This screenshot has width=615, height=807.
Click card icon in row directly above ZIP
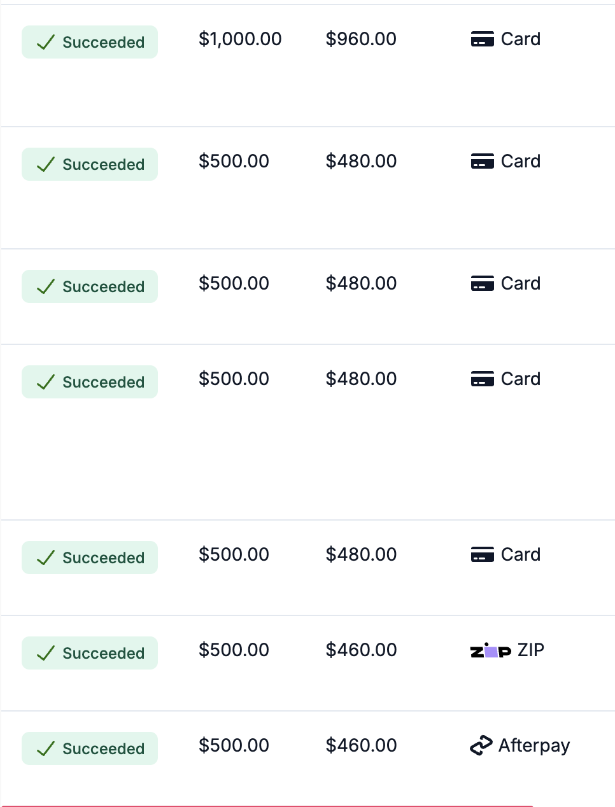[483, 555]
